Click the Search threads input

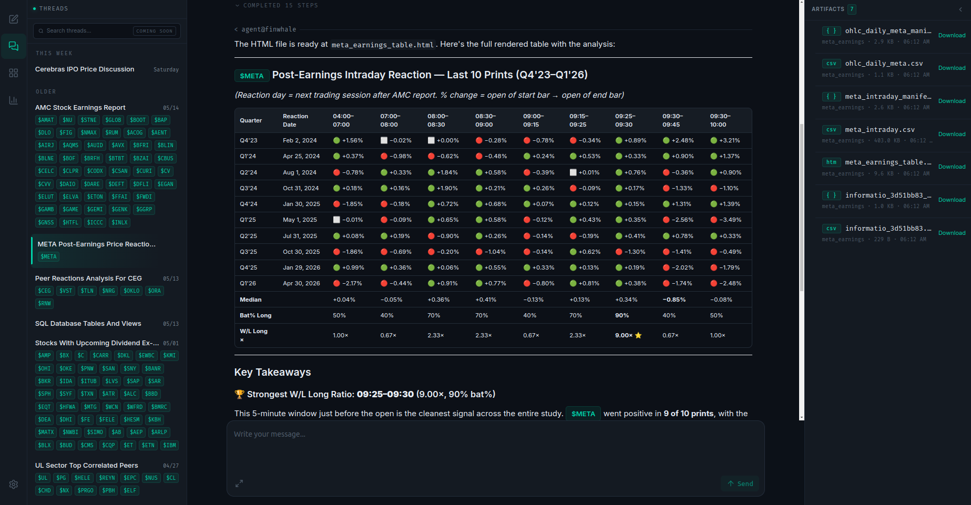(107, 31)
